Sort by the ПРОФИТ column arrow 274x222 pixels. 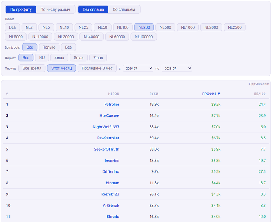219,94
